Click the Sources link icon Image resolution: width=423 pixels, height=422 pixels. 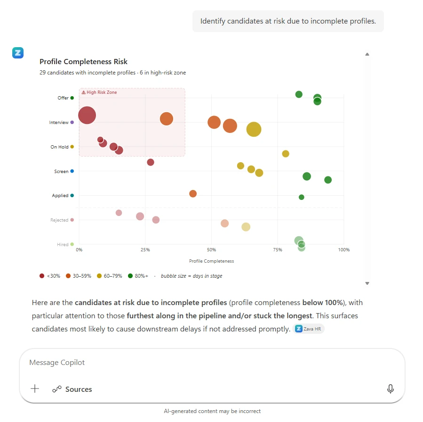(x=57, y=389)
